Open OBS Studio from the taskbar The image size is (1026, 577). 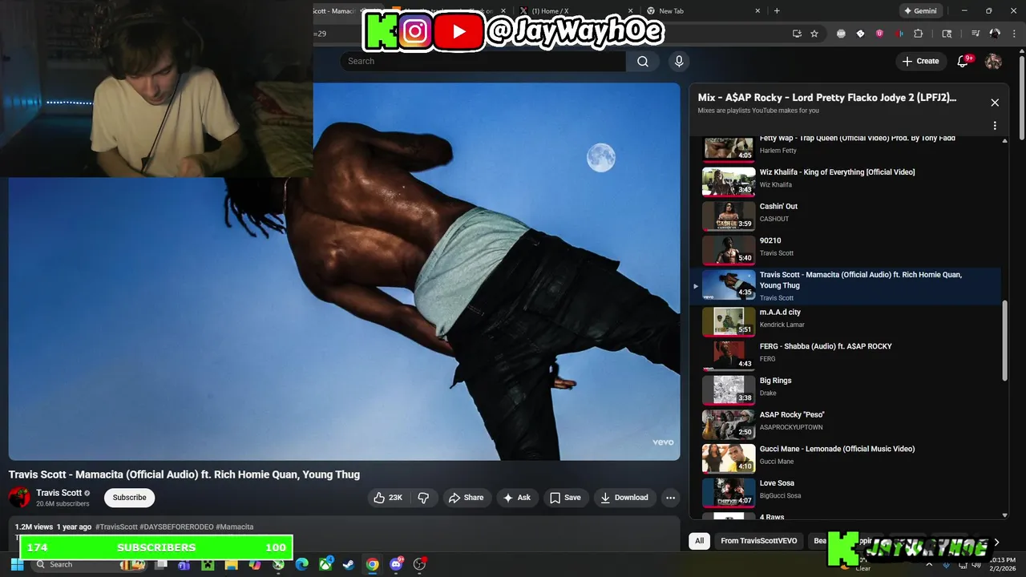pos(419,564)
